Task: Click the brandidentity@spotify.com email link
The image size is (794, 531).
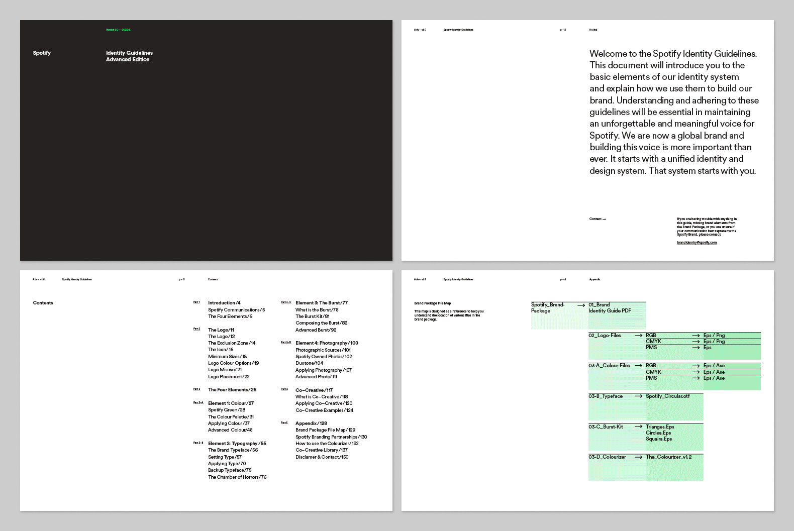Action: pyautogui.click(x=697, y=243)
